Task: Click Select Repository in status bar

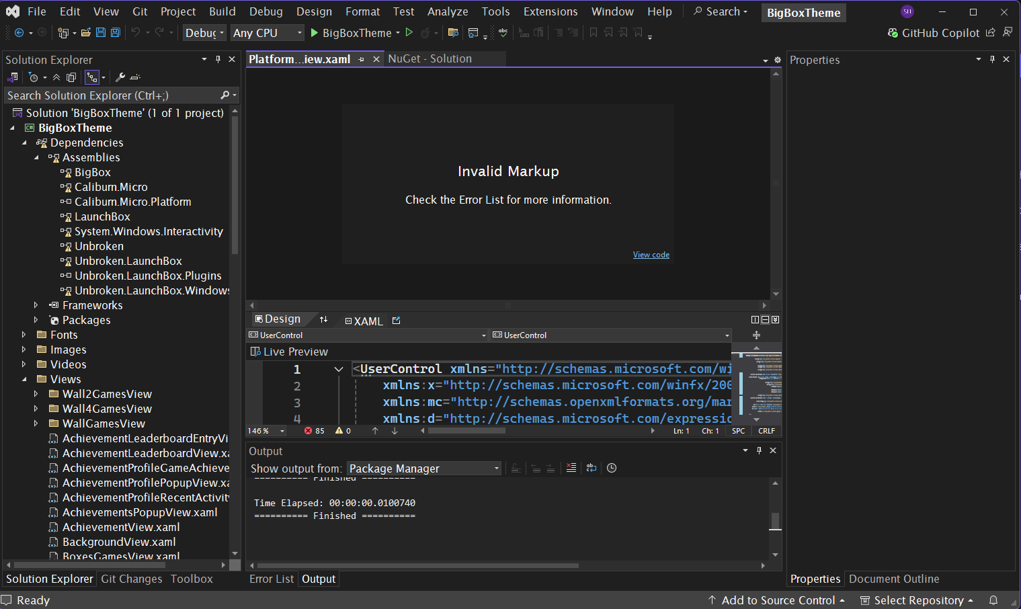Action: tap(917, 600)
